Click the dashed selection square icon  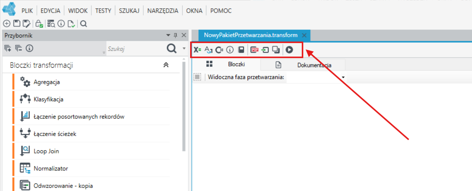(198, 77)
